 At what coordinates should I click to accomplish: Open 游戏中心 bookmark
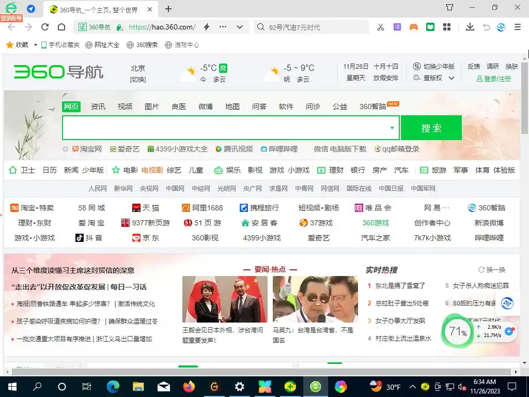click(182, 44)
